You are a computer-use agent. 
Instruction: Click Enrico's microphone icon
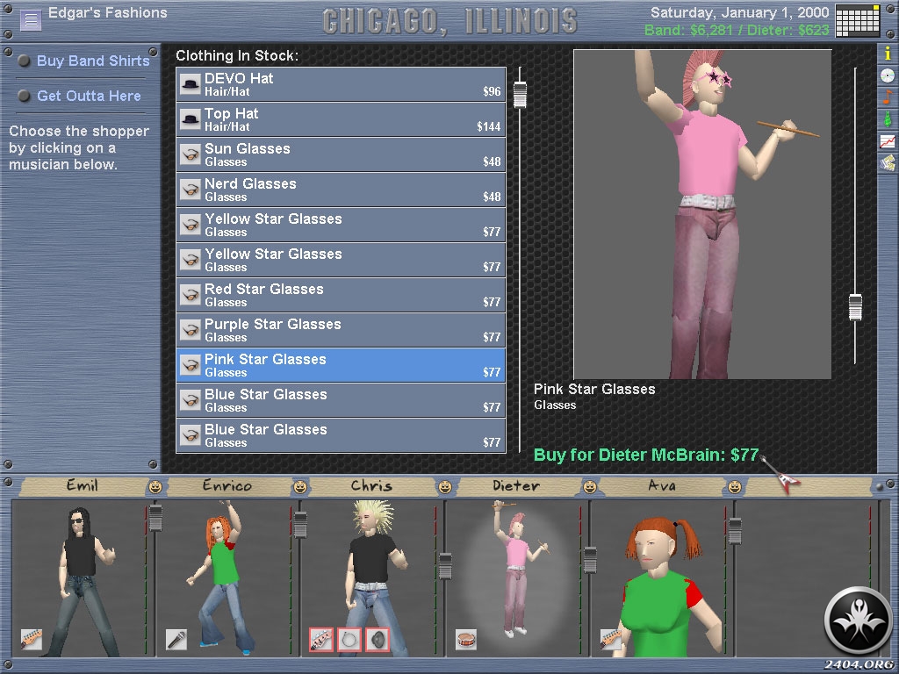pos(176,639)
